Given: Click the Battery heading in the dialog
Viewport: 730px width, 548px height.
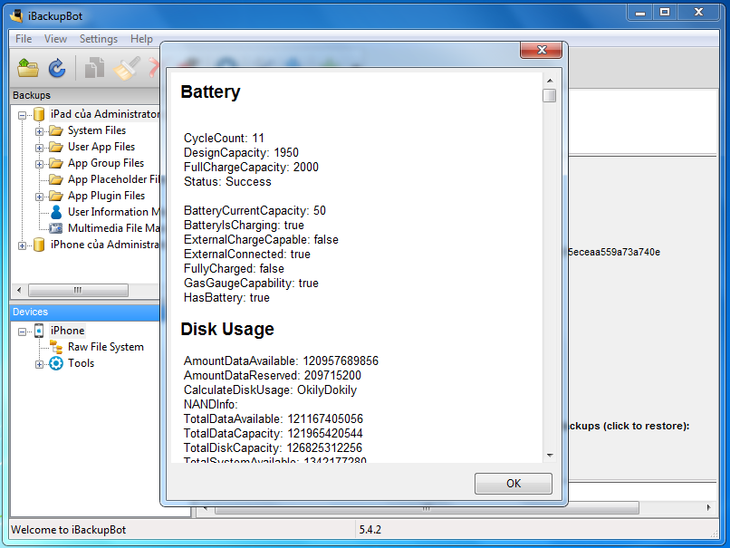Looking at the screenshot, I should (x=210, y=92).
